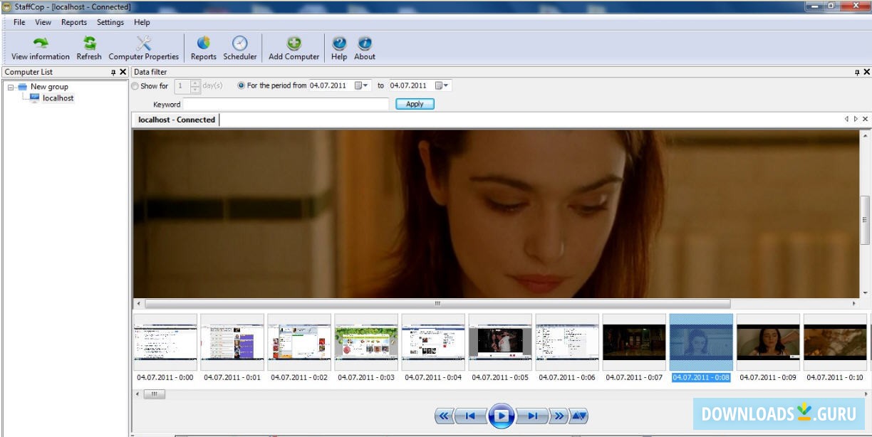Pin the Data filter panel
Viewport: 872px width, 437px height.
point(857,72)
